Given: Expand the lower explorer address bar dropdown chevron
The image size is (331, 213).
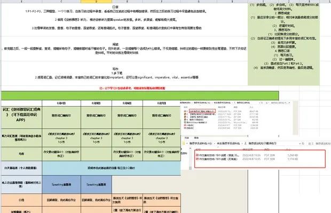Looking at the screenshot, I should tap(300, 144).
